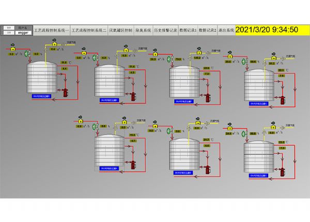Click gas outlet valve of 11.3 °C tank
This screenshot has width=310, height=222.
(124, 121)
